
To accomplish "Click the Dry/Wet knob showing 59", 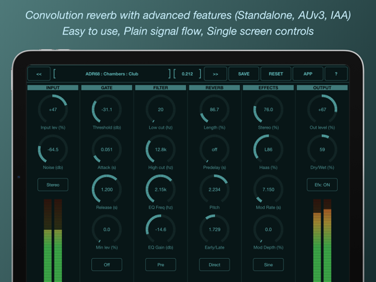I will tap(322, 149).
